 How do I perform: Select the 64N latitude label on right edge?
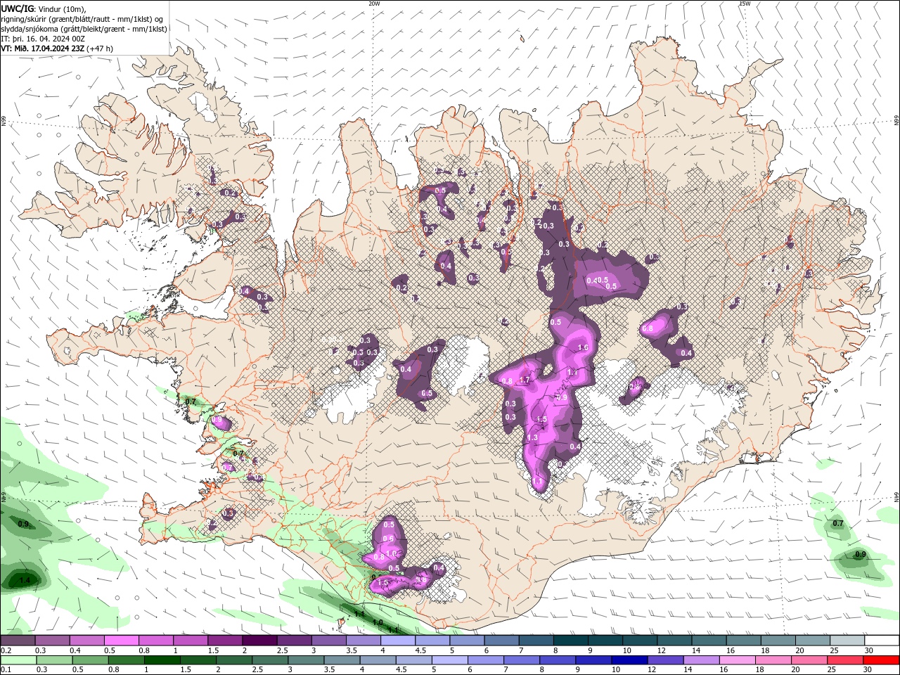click(896, 496)
